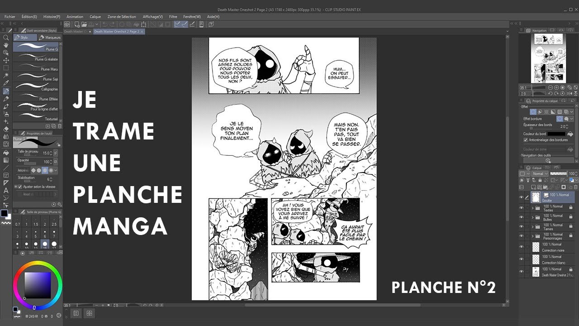Select the Pen tool in toolbar
The height and width of the screenshot is (326, 579).
point(6,91)
